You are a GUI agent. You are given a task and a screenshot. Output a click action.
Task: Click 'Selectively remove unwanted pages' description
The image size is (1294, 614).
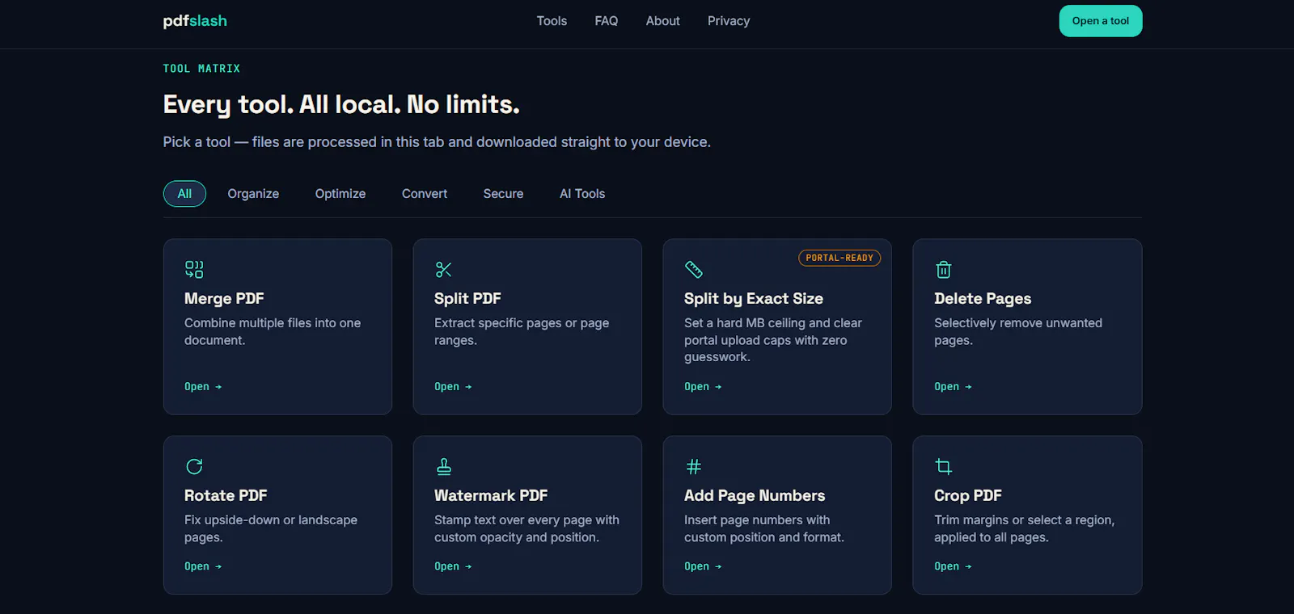tap(1018, 331)
